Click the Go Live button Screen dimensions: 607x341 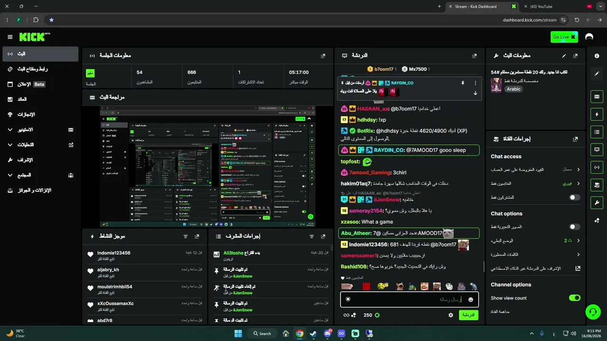564,37
